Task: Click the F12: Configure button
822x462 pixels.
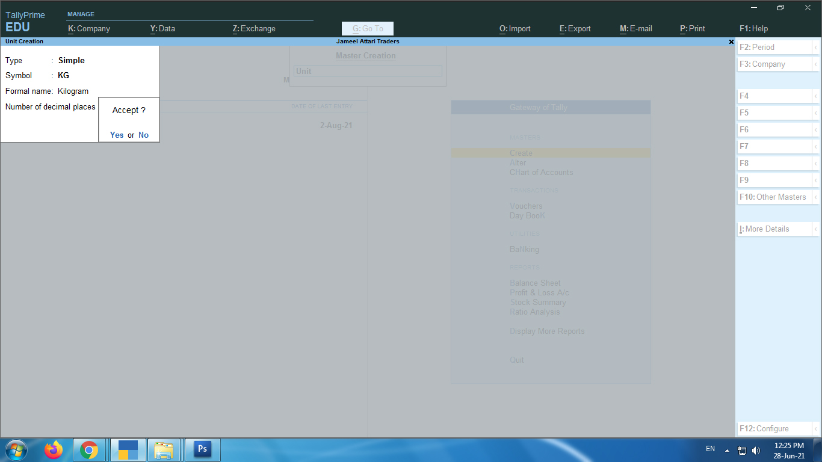Action: (775, 428)
